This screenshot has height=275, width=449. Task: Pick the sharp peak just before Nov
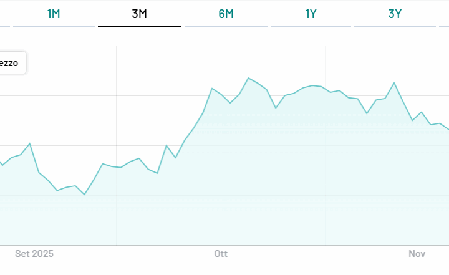tap(394, 82)
